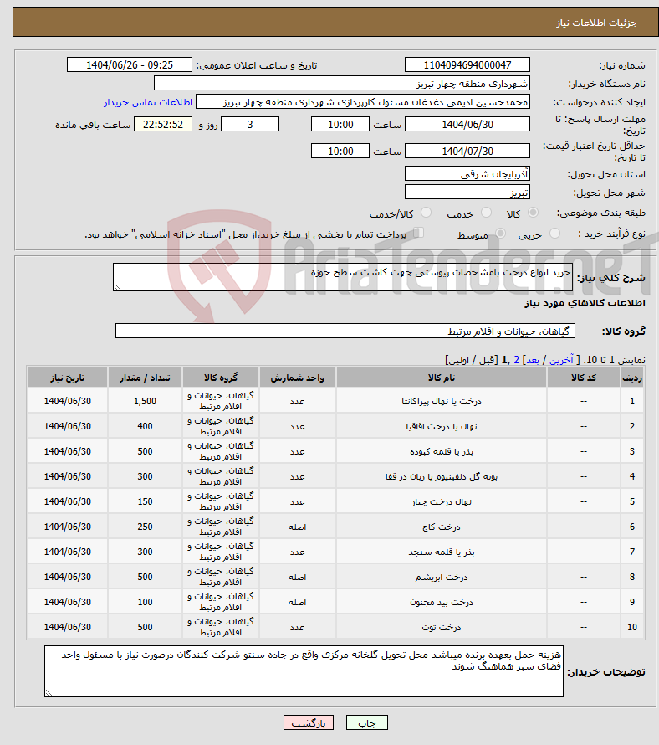
Task: Click the چاپ print button
Action: click(x=367, y=722)
